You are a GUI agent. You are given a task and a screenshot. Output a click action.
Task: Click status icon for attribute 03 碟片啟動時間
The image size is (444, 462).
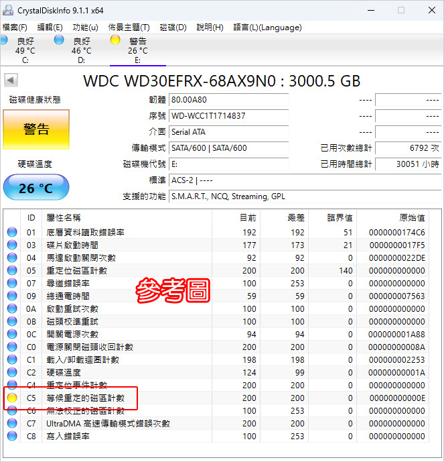(12, 245)
